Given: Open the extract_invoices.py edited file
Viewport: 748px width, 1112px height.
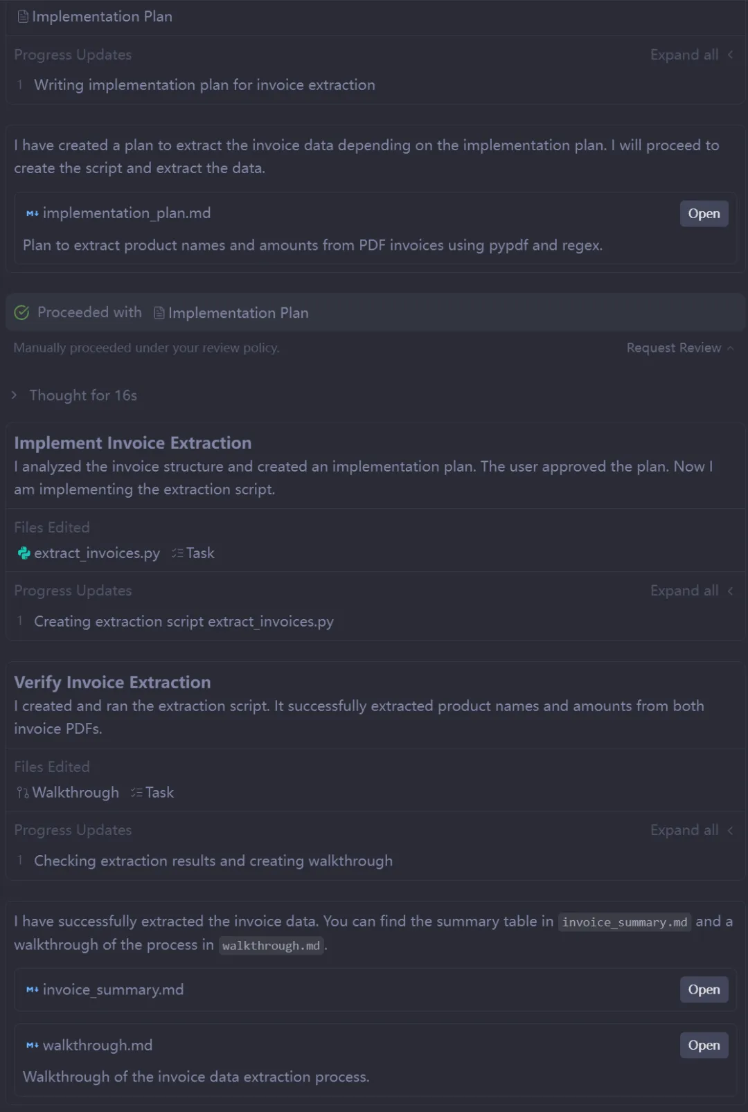Looking at the screenshot, I should pyautogui.click(x=96, y=553).
